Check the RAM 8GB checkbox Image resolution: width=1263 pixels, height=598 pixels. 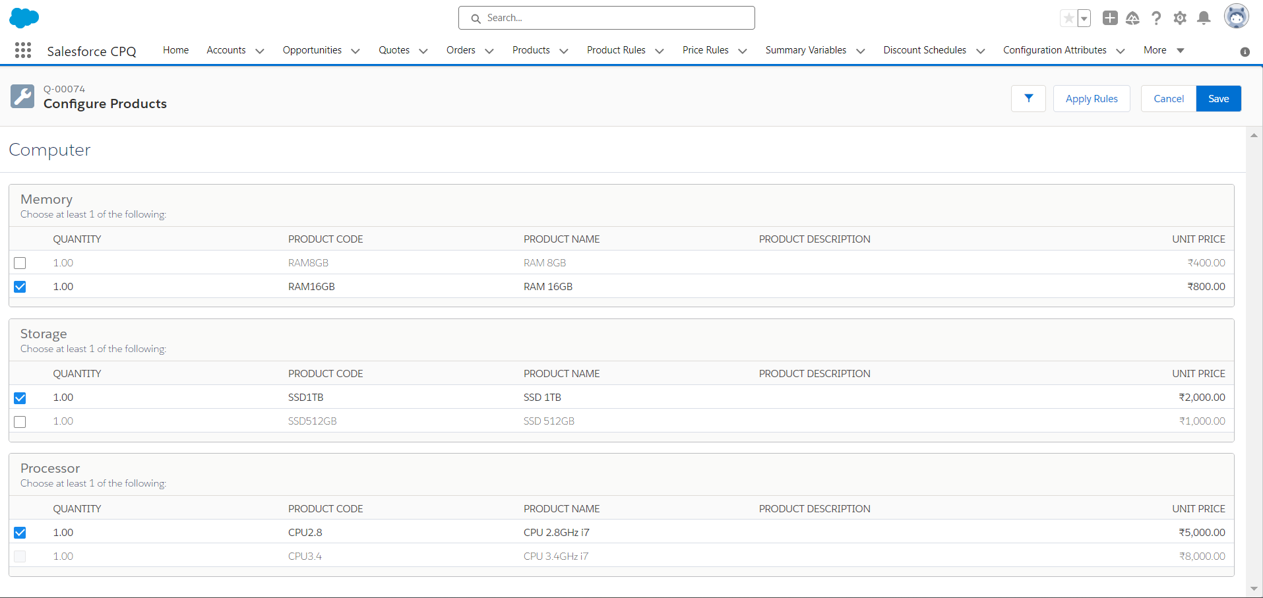[20, 263]
